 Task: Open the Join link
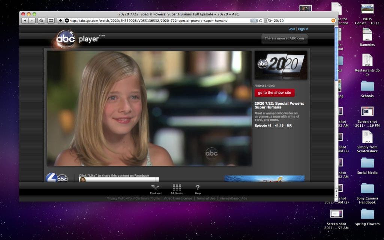(x=292, y=29)
